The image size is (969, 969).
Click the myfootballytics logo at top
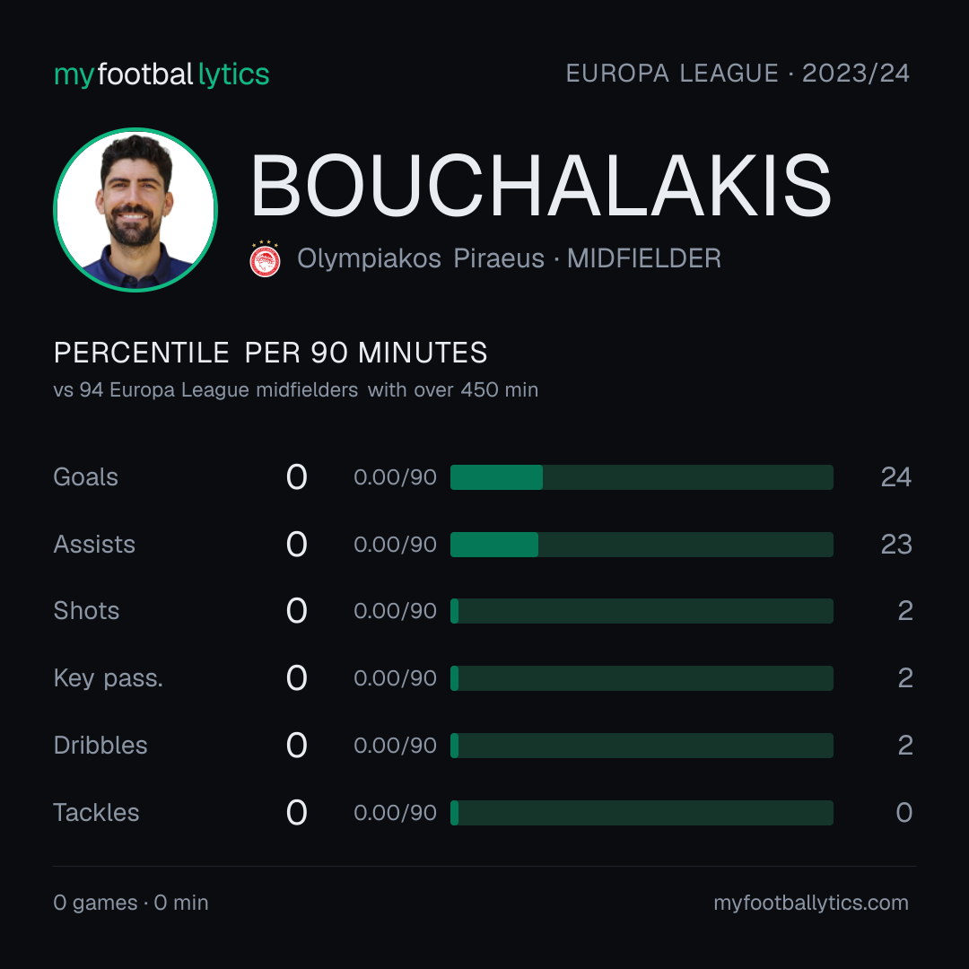coord(161,74)
